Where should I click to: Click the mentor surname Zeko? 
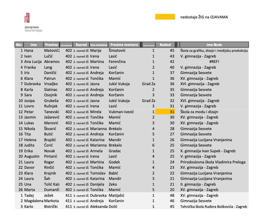tap(113, 184)
